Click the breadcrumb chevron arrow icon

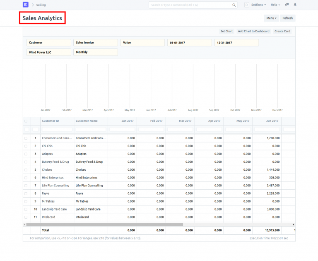[x=32, y=5]
